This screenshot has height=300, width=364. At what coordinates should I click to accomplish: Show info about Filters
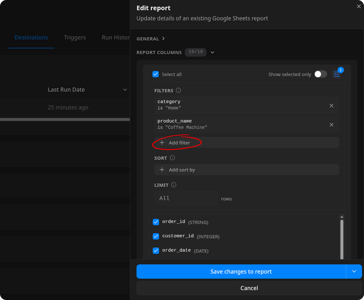tap(178, 90)
